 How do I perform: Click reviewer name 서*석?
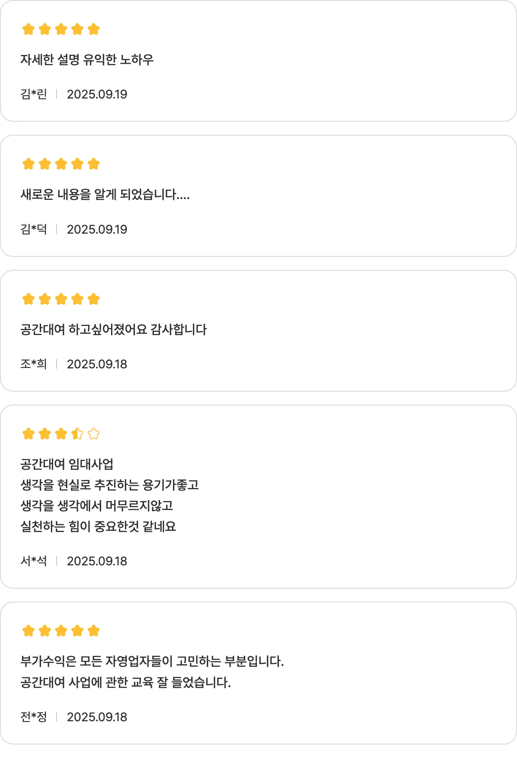click(x=34, y=561)
